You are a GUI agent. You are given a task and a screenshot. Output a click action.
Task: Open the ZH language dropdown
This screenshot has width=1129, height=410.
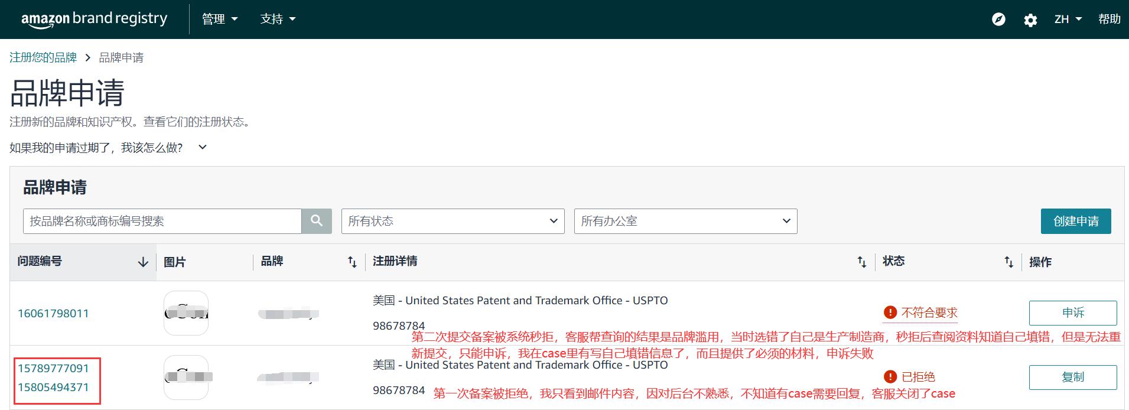pos(1068,19)
